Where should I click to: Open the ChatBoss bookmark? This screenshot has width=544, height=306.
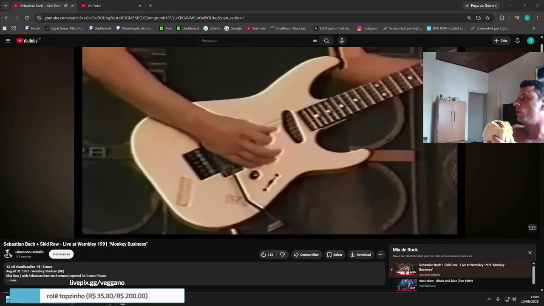[x=289, y=28]
